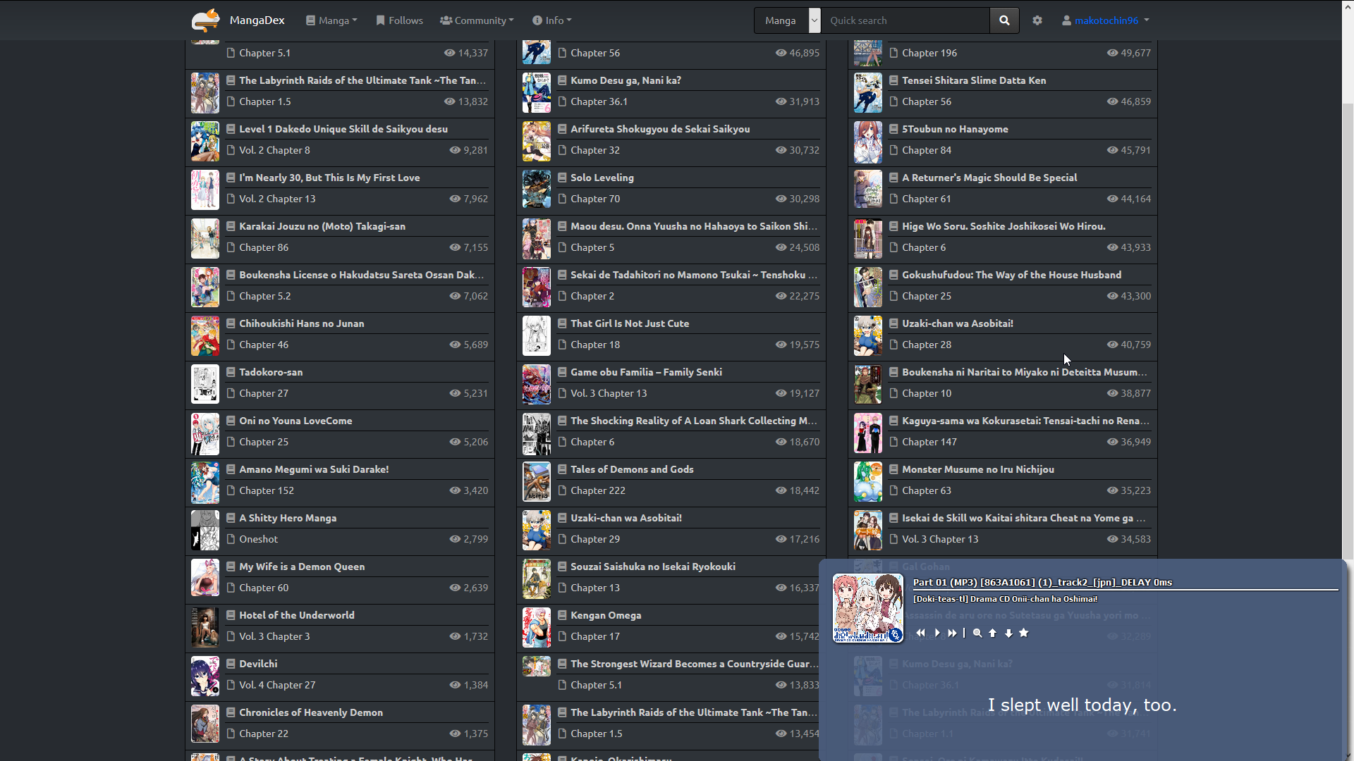Click the audio player progress bar
Image resolution: width=1354 pixels, height=761 pixels.
point(1125,589)
